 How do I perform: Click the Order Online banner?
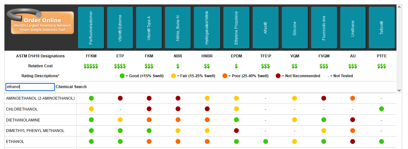(41, 21)
